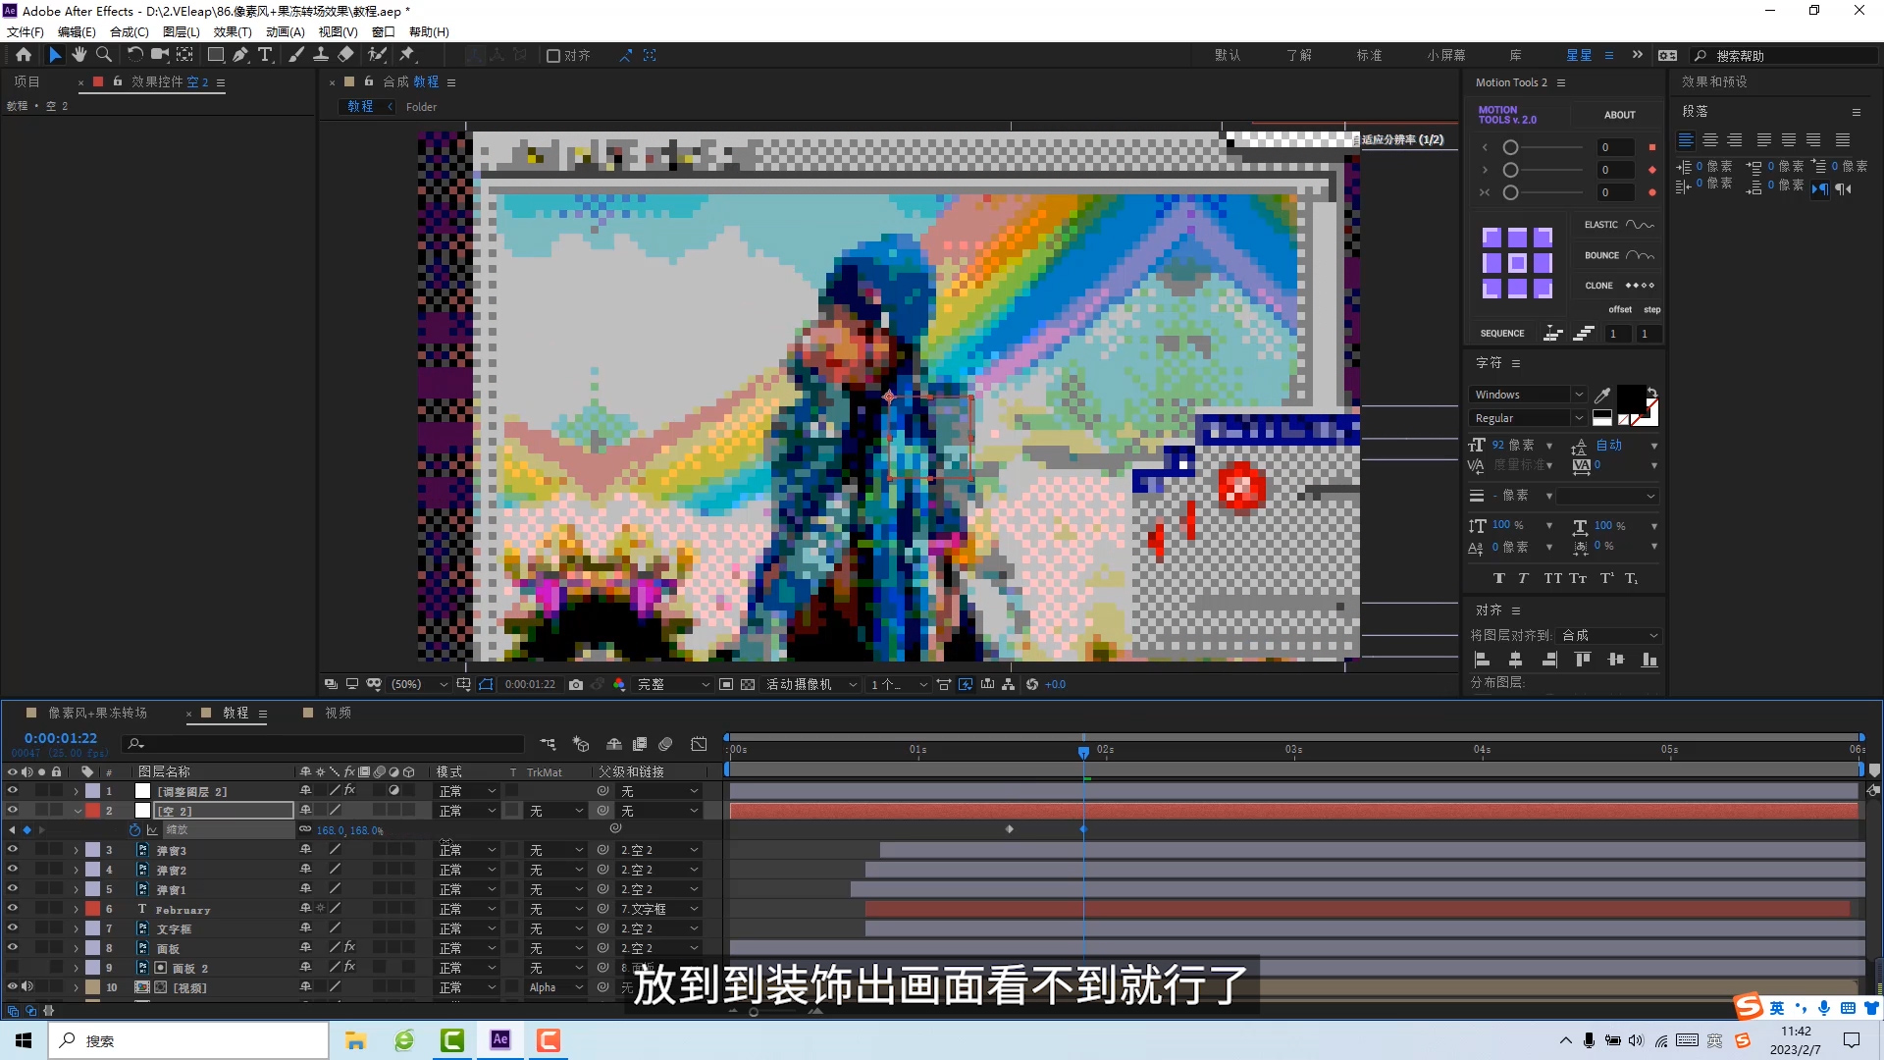
Task: Switch to the 视频 timeline tab
Action: (338, 713)
